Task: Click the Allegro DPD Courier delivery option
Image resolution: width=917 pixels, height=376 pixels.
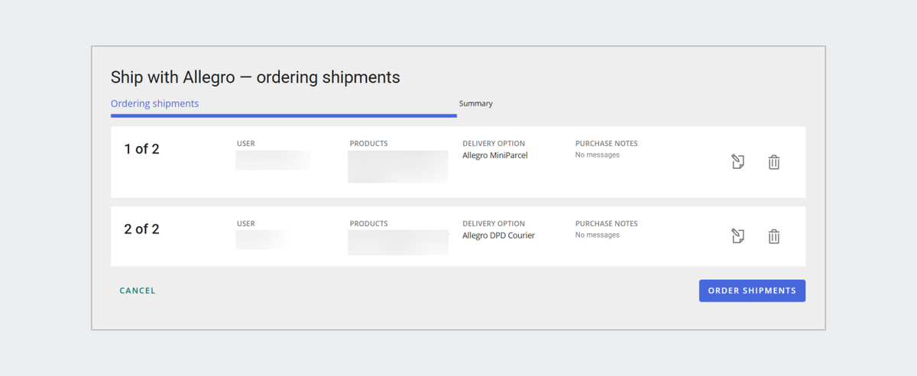Action: (498, 235)
